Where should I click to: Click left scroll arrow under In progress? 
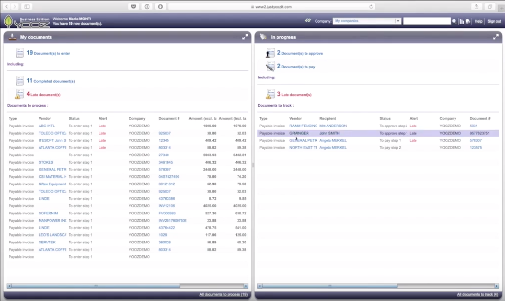260,286
